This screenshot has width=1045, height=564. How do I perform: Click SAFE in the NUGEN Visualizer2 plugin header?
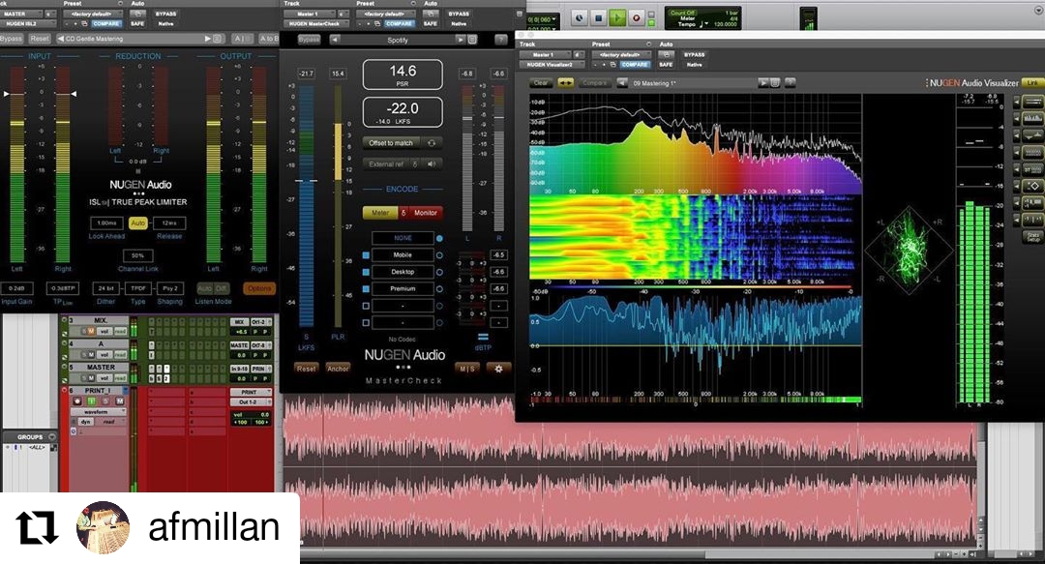(666, 65)
